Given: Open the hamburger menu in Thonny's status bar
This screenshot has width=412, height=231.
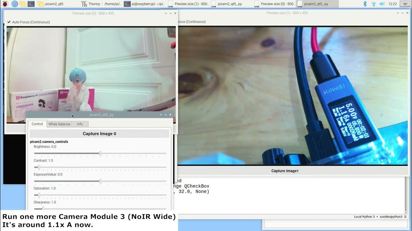Looking at the screenshot, I should (405, 217).
